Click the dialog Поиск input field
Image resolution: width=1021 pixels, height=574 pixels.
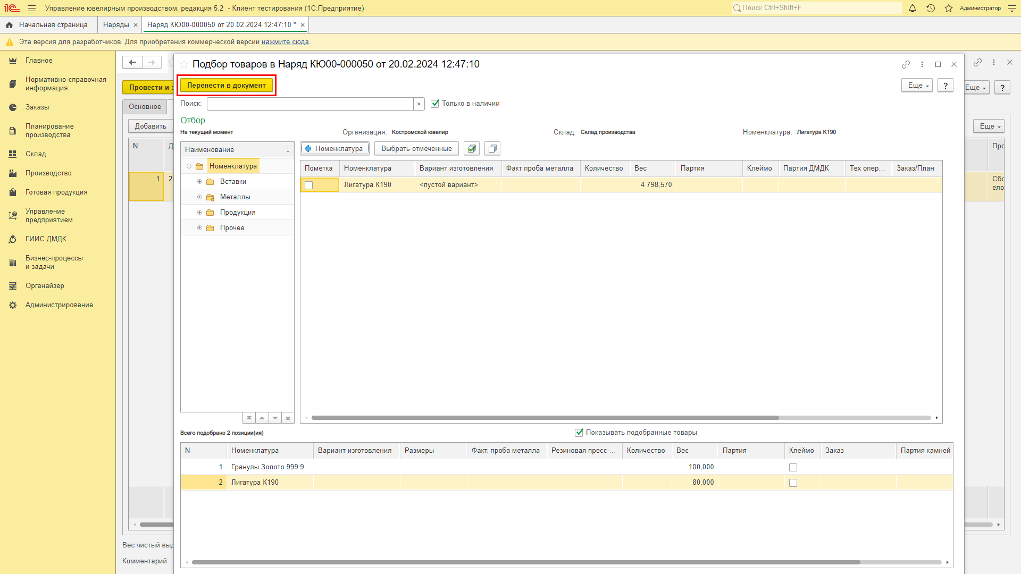point(310,104)
